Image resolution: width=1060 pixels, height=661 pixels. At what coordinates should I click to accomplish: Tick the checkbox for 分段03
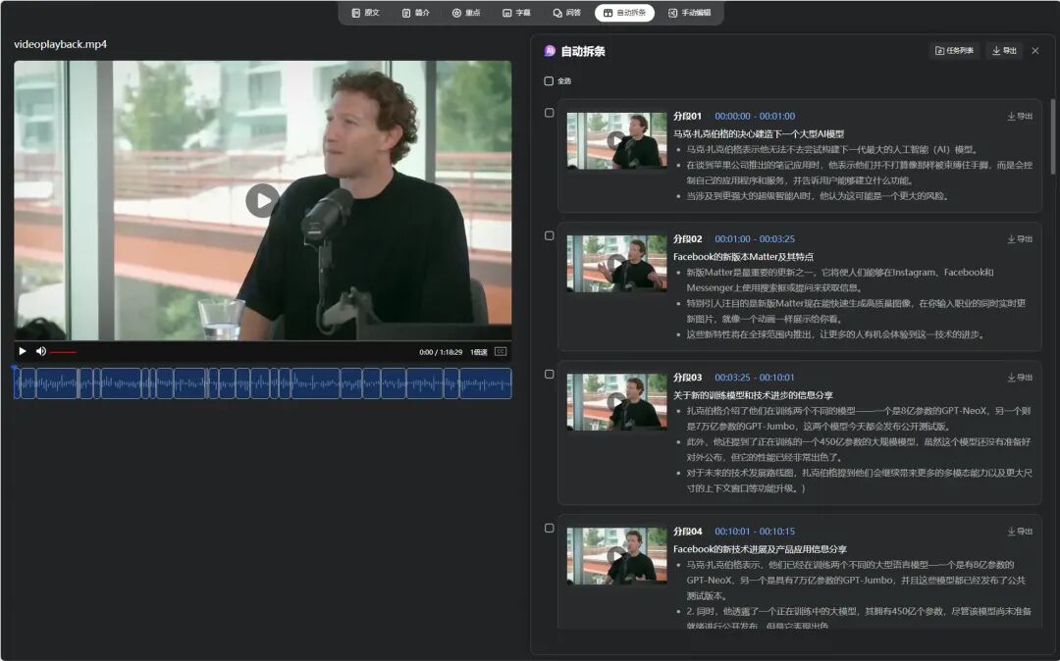550,374
